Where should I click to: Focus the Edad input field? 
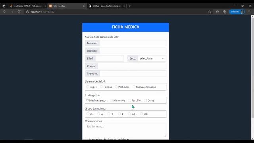110,58
